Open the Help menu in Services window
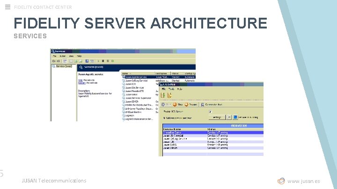The width and height of the screenshot is (337, 189). (x=79, y=56)
